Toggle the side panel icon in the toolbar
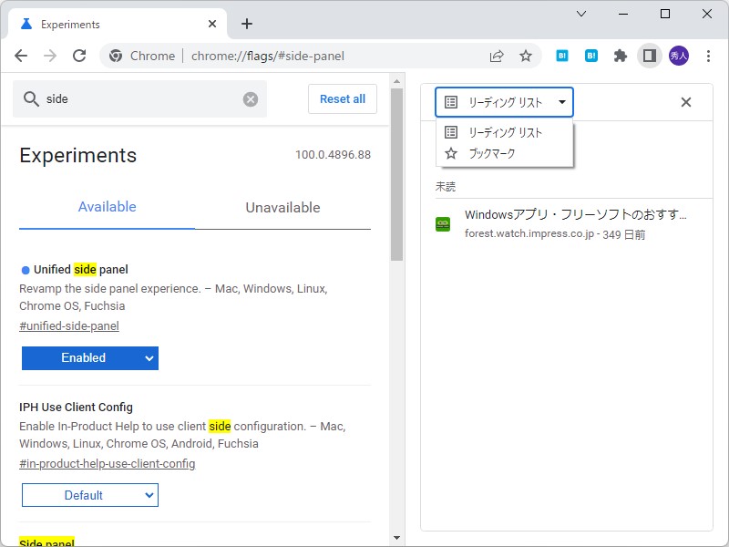 coord(649,56)
